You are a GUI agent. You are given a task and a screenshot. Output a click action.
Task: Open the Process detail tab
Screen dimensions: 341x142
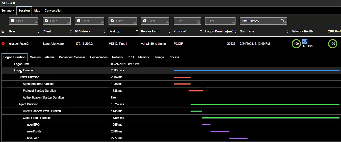tap(174, 57)
